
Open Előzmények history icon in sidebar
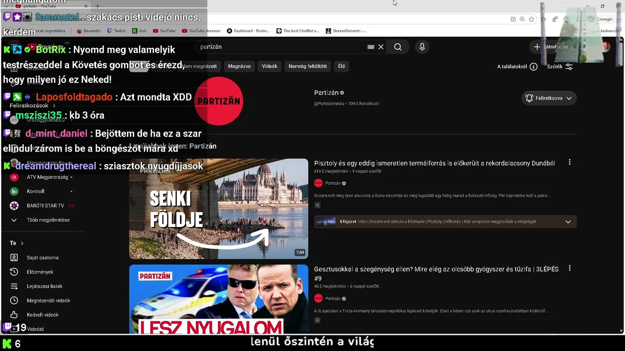click(14, 272)
